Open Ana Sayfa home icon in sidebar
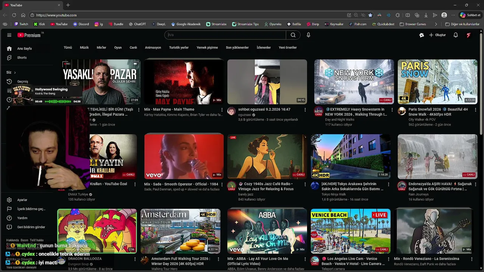 point(9,48)
